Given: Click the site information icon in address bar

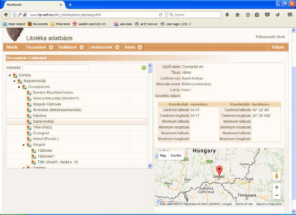Looking at the screenshot, I should [x=14, y=15].
